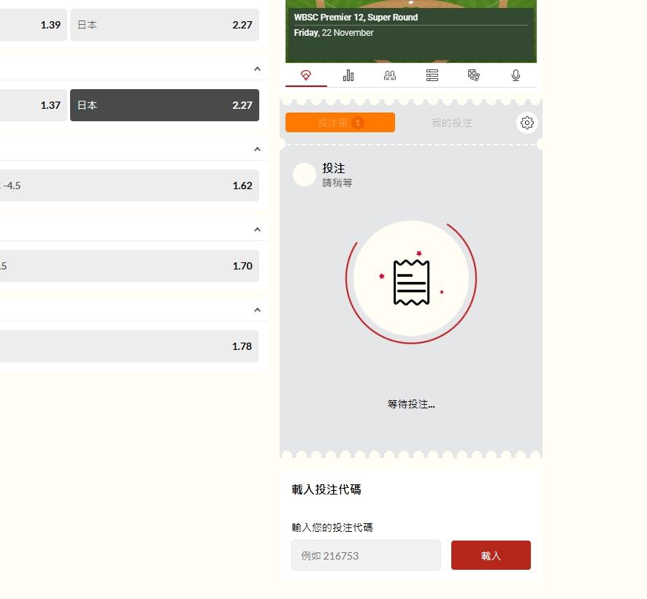Image resolution: width=647 pixels, height=599 pixels.
Task: Switch to the 投注單 bet slip tab
Action: pyautogui.click(x=340, y=123)
